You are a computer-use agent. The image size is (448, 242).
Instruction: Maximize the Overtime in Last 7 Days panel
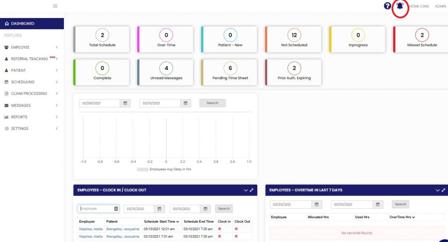coord(444,190)
